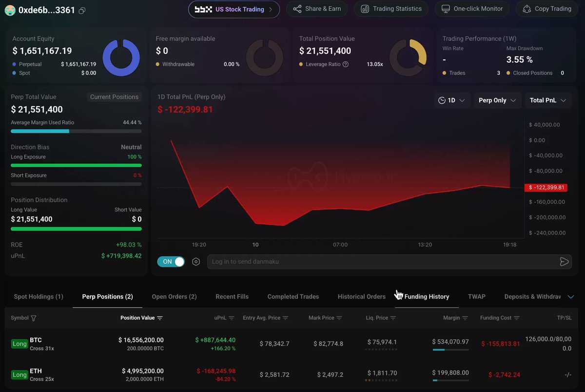Click the BTC Long position badge
Image resolution: width=585 pixels, height=392 pixels.
(19, 344)
